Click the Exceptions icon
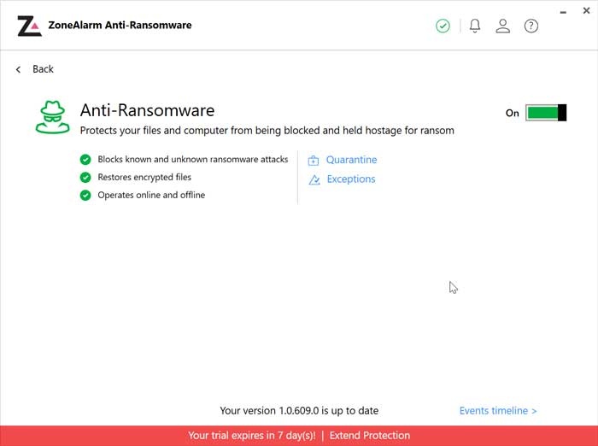This screenshot has height=446, width=598. [x=314, y=179]
